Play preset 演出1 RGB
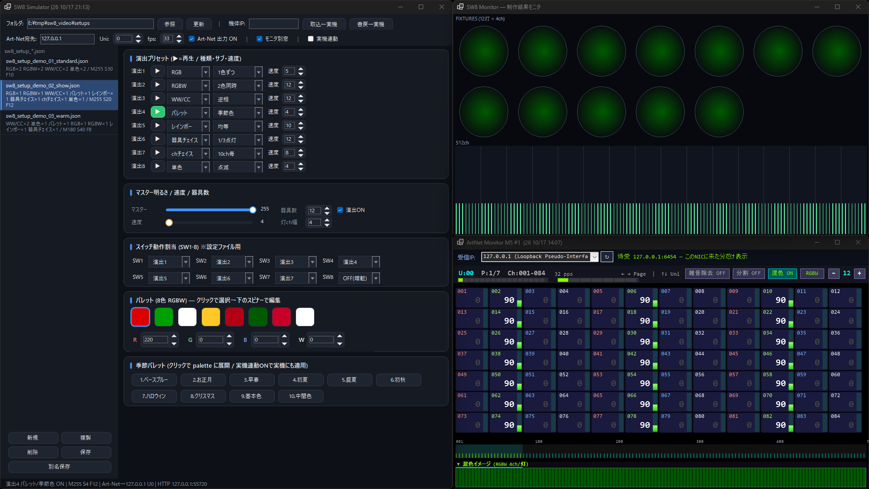This screenshot has width=869, height=489. 157,71
